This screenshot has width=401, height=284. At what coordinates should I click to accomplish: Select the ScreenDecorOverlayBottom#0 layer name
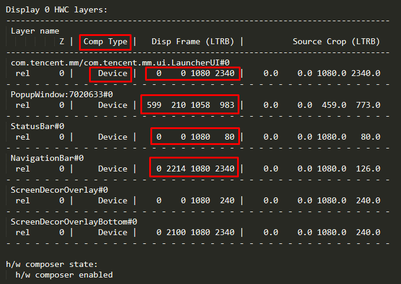pyautogui.click(x=74, y=222)
